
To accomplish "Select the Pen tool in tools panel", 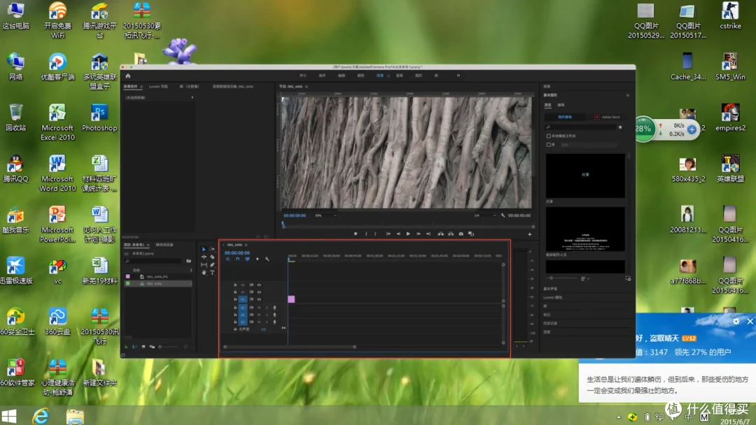I will click(212, 265).
